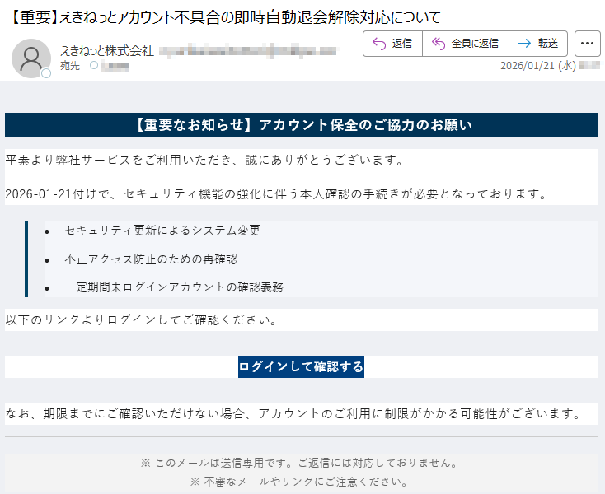Click sender name えきねっと株式会社
The width and height of the screenshot is (605, 494).
click(x=107, y=50)
